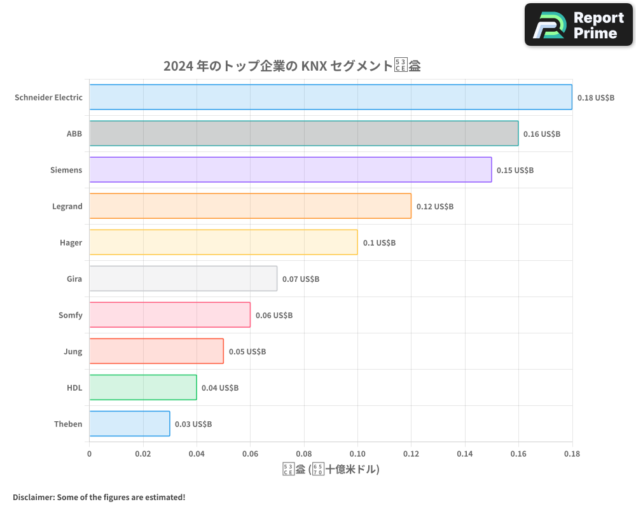
Task: Click the ABB revenue bar
Action: 304,134
